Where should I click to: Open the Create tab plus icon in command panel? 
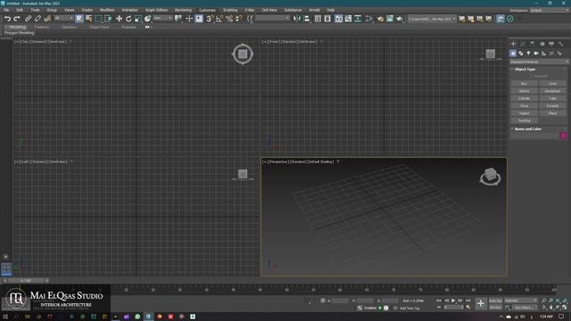click(x=513, y=44)
